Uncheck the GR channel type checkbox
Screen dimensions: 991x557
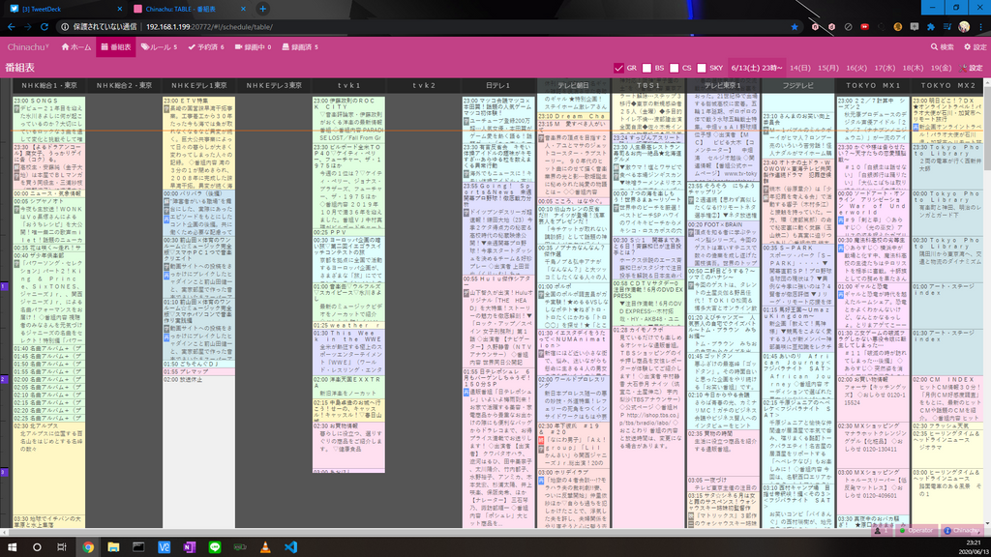618,69
